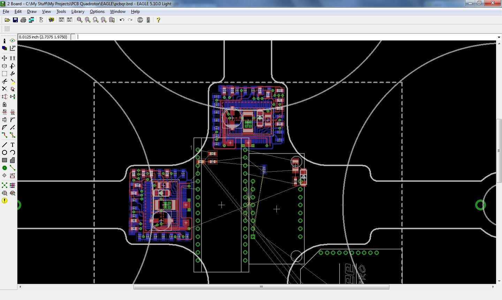Select the Delete tool
502x300 pixels.
tap(5, 89)
